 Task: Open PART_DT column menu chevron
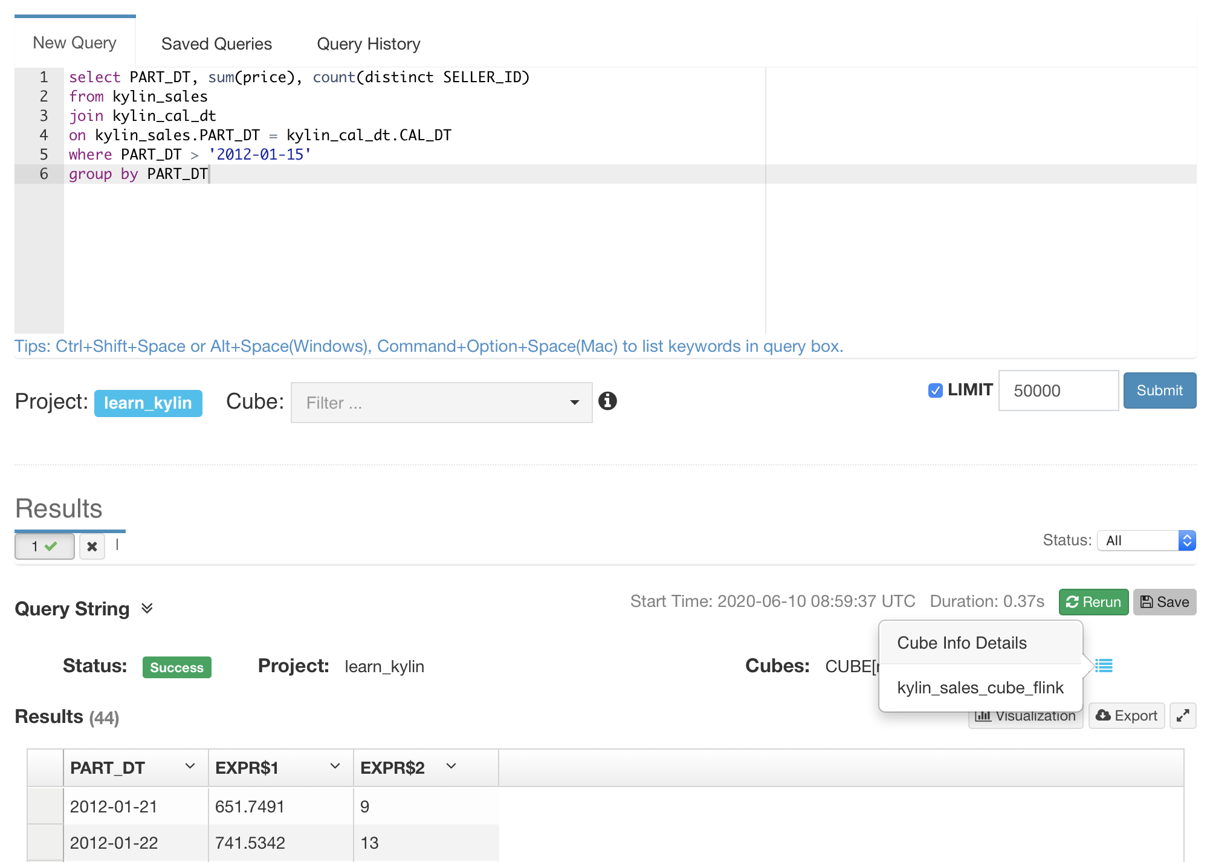tap(190, 766)
